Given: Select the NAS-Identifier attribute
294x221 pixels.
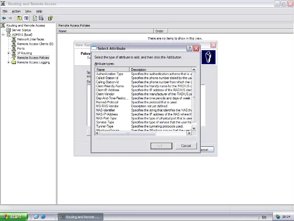Looking at the screenshot, I should tap(105, 110).
